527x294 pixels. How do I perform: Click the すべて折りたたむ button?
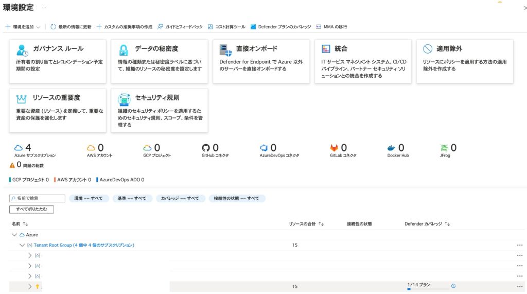pyautogui.click(x=31, y=210)
